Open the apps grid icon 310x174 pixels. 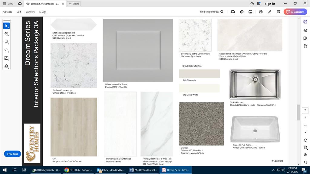click(x=259, y=4)
